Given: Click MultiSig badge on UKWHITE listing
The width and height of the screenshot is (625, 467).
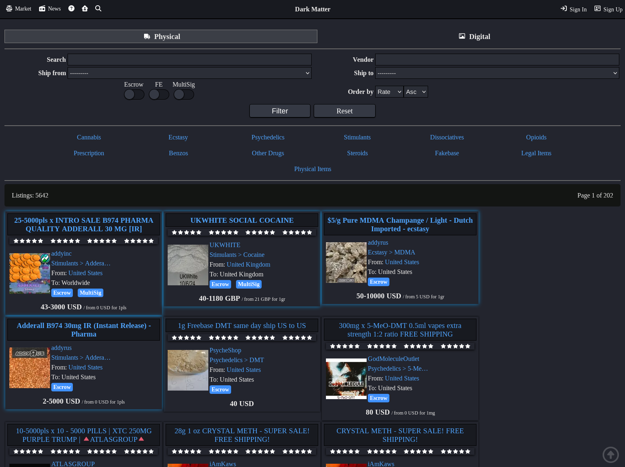Looking at the screenshot, I should 249,285.
